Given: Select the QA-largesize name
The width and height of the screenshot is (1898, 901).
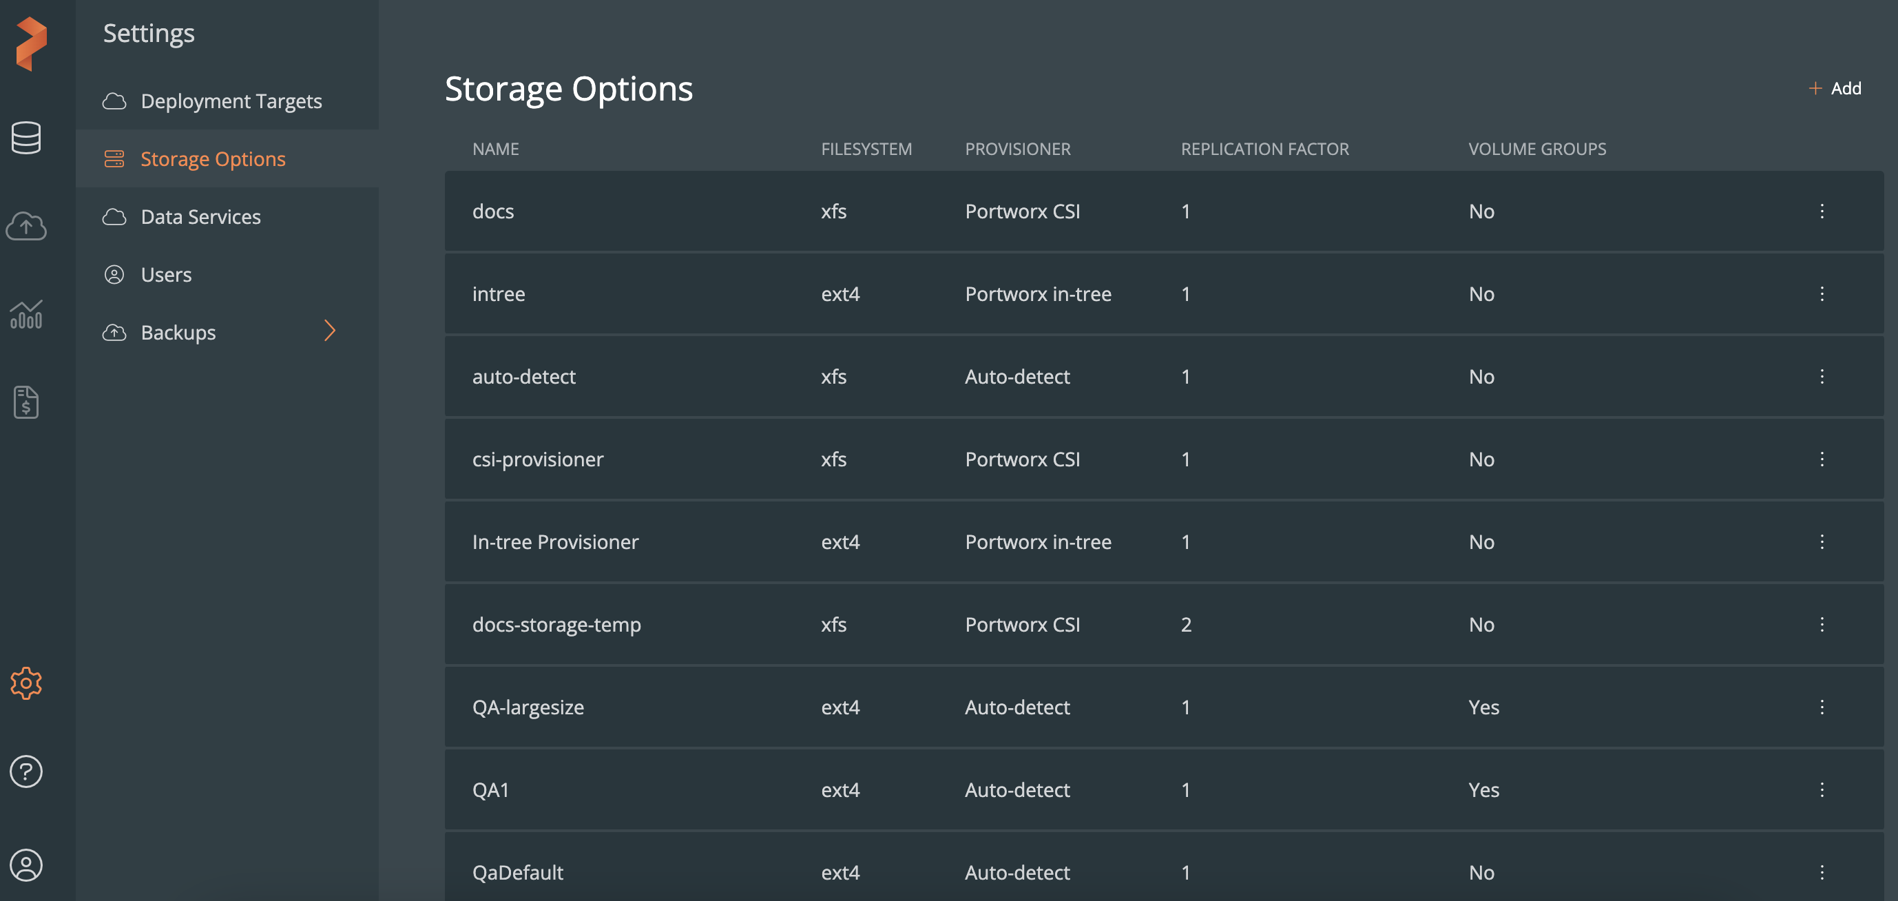Looking at the screenshot, I should point(528,707).
